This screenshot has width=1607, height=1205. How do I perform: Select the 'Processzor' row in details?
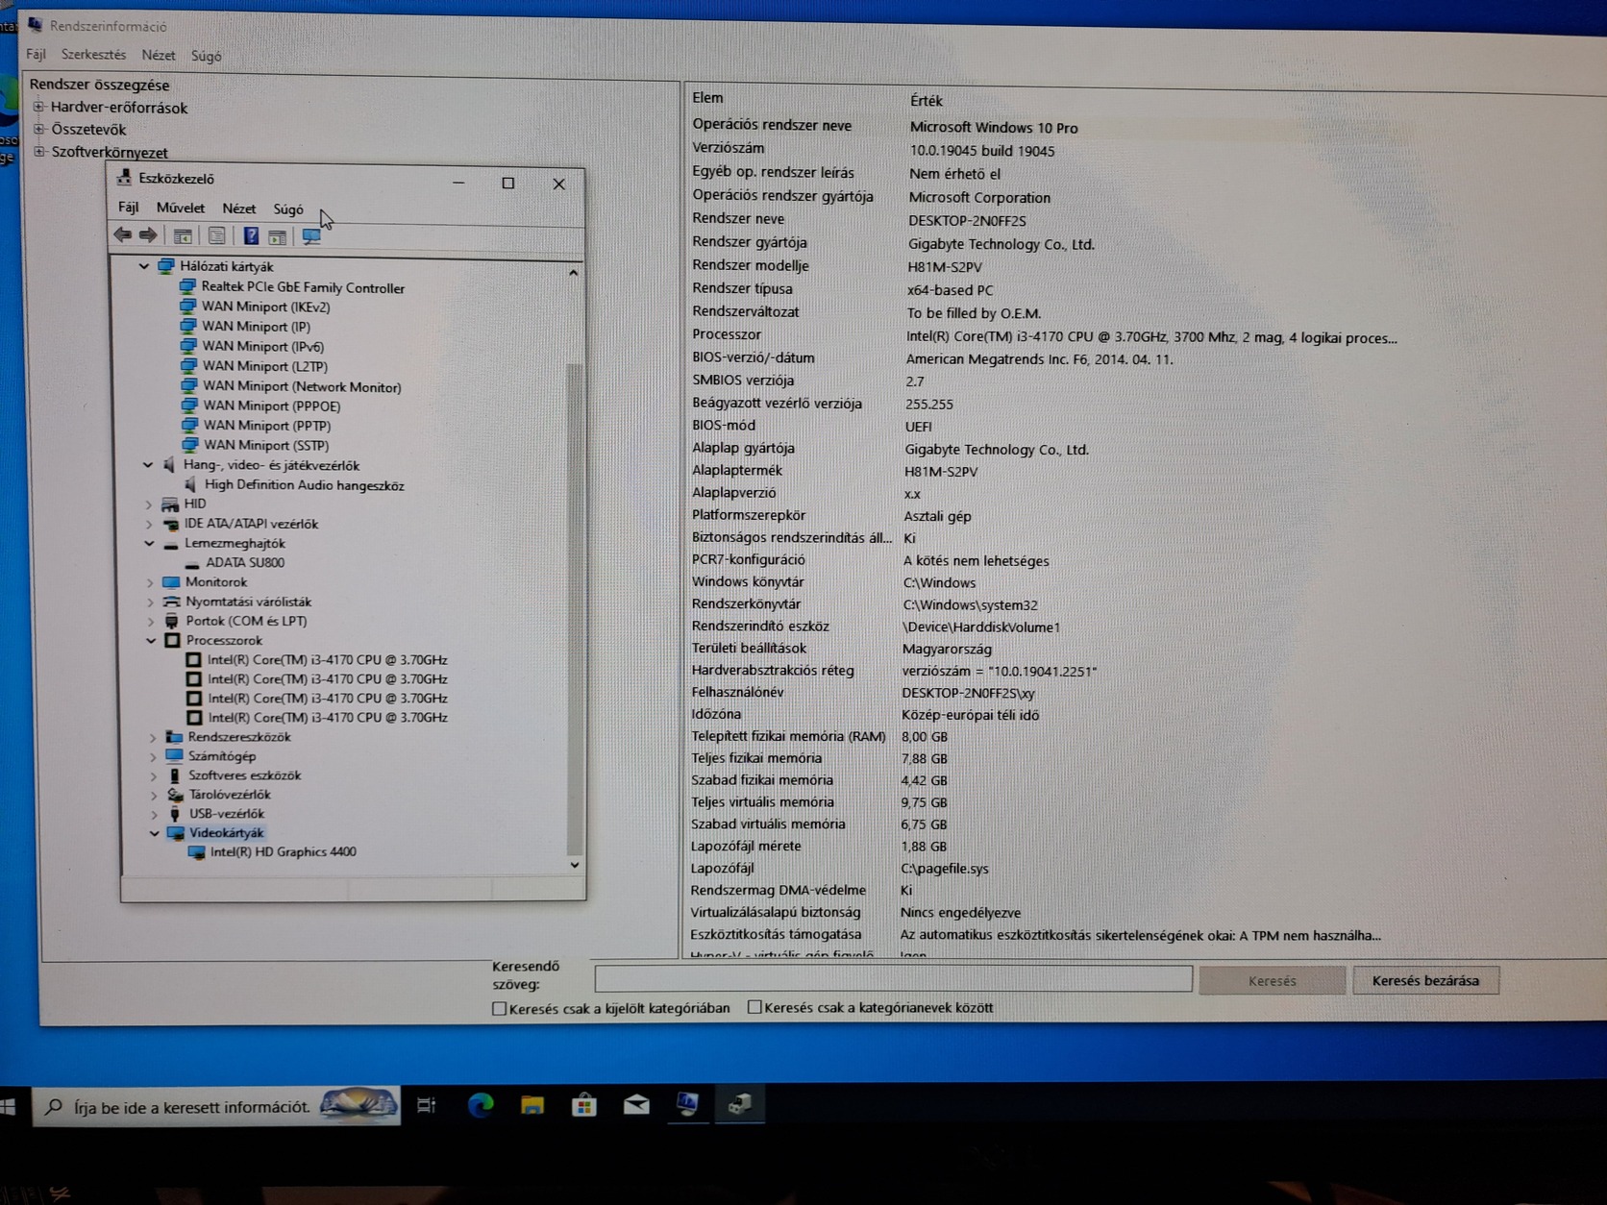tap(1045, 336)
